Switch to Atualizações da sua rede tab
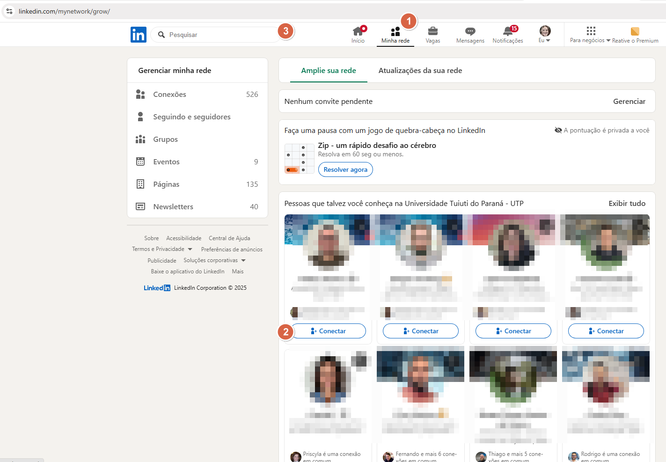The width and height of the screenshot is (666, 462). tap(420, 71)
